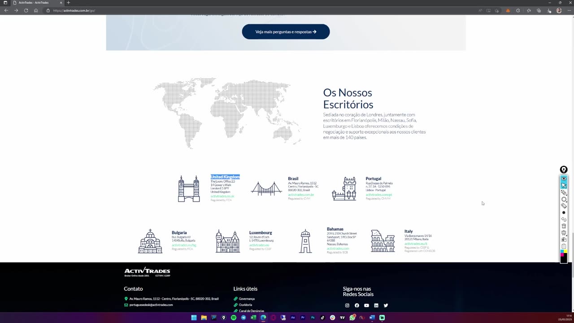Click the browser profile avatar
Screen dimensions: 574x323
click(x=559, y=10)
